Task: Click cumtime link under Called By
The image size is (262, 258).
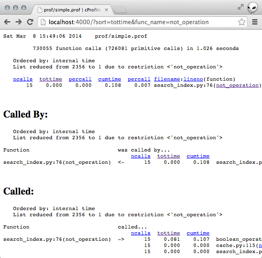Action: (198, 156)
